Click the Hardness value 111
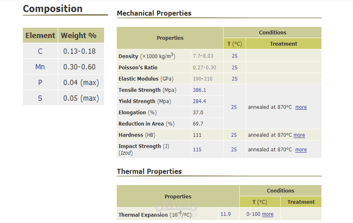The width and height of the screenshot is (353, 223). (x=197, y=135)
